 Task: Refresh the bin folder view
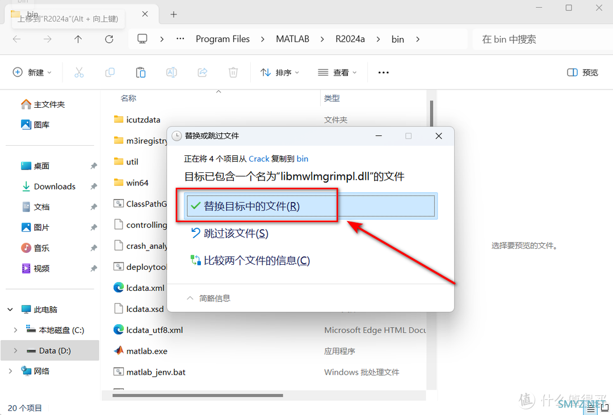109,39
